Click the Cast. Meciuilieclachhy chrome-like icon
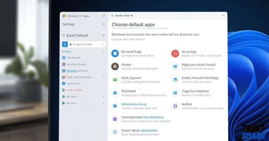269x141 pixels. pyautogui.click(x=64, y=77)
